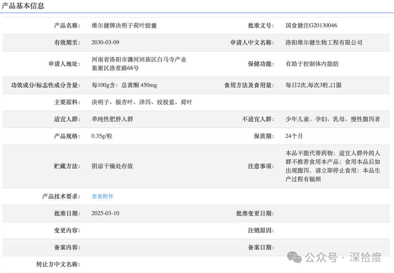Select the label 适宜人群:
394x273 pixels.
coord(67,119)
